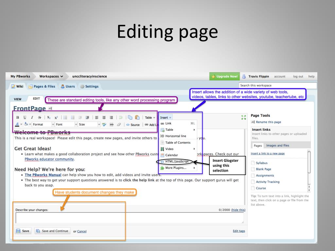This screenshot has width=335, height=251.
Task: Choose Video from the Insert menu
Action: [178, 149]
